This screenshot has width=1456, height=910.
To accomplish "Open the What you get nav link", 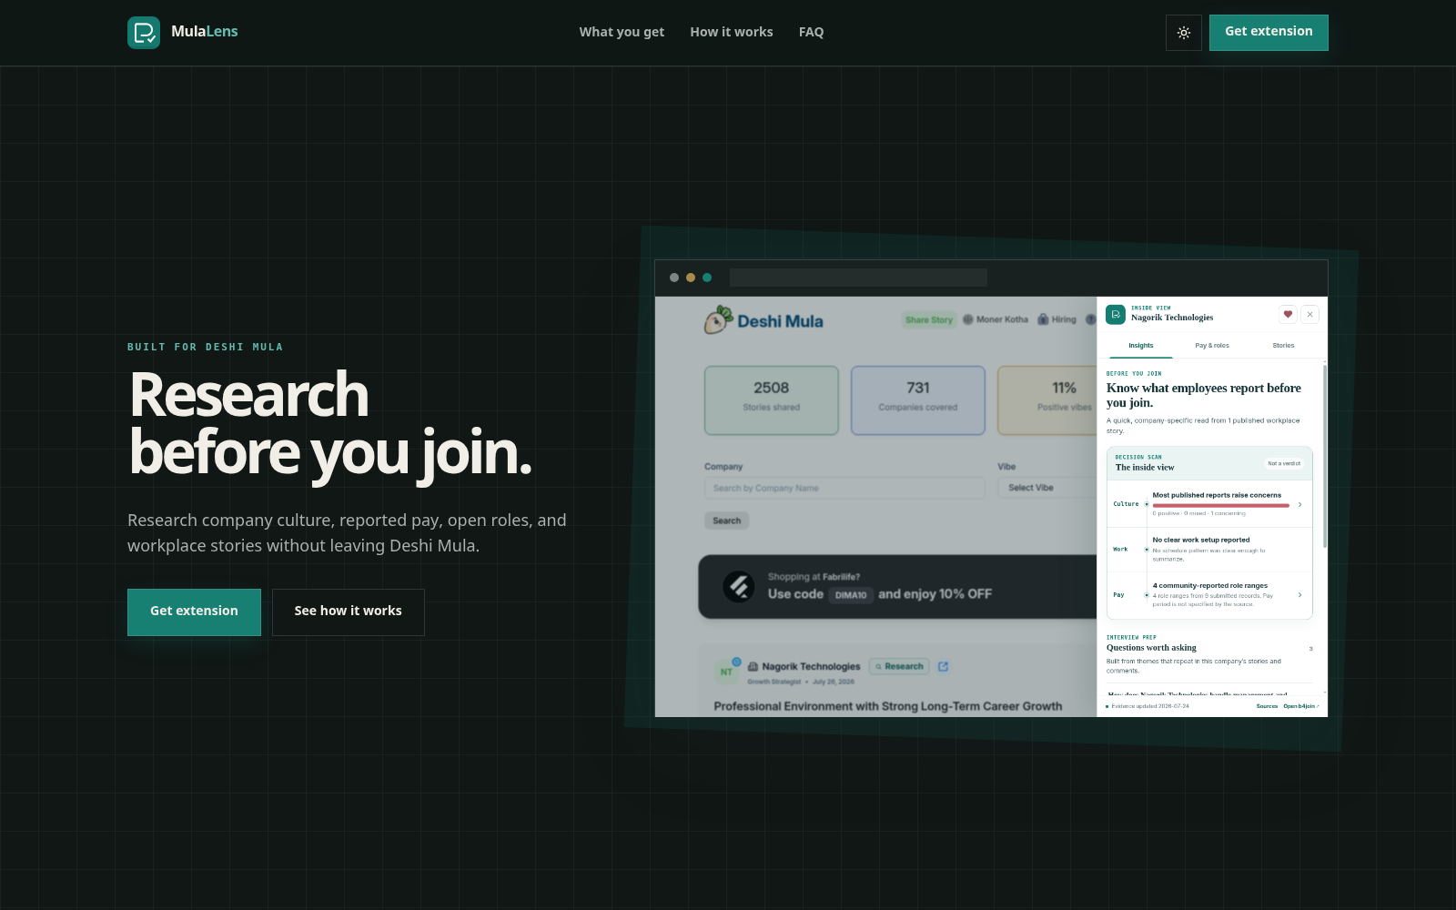I will pyautogui.click(x=622, y=32).
